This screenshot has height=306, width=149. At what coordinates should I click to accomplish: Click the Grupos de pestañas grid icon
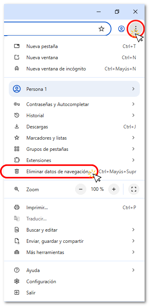(x=17, y=149)
